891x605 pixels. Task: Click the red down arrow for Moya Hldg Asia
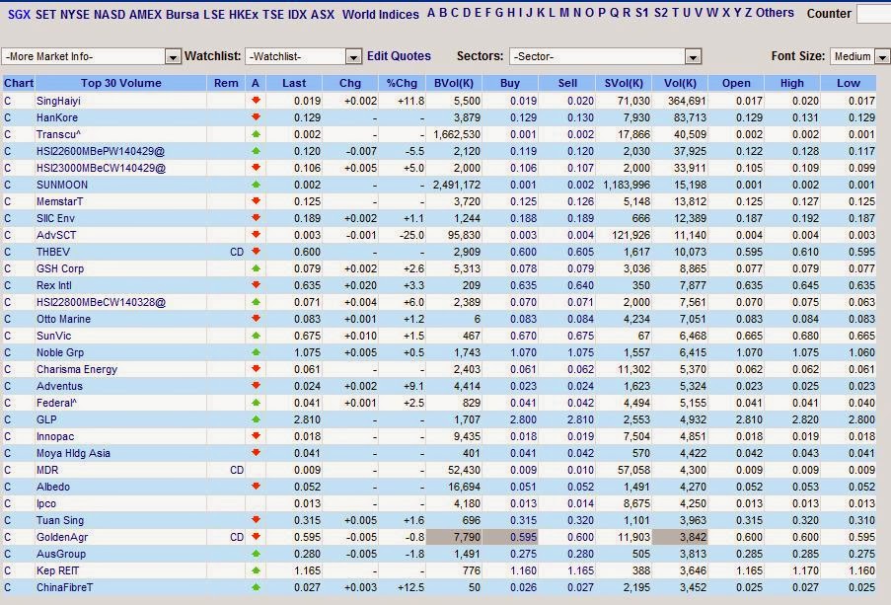(x=256, y=453)
